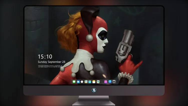The width and height of the screenshot is (188, 106).
Task: Launch the clapperboard video app in dock
Action: pos(90,82)
